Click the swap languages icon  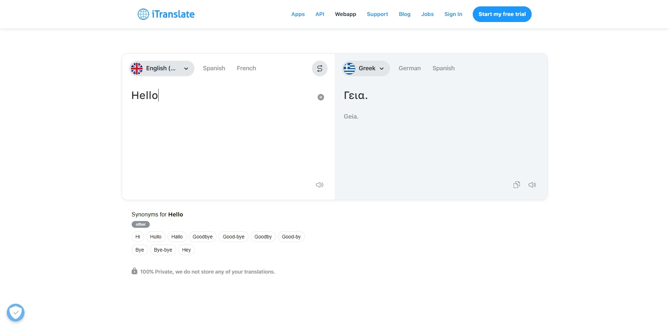(x=319, y=68)
